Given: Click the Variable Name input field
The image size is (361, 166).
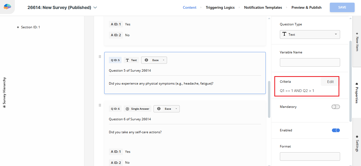Looking at the screenshot, I should (310, 62).
